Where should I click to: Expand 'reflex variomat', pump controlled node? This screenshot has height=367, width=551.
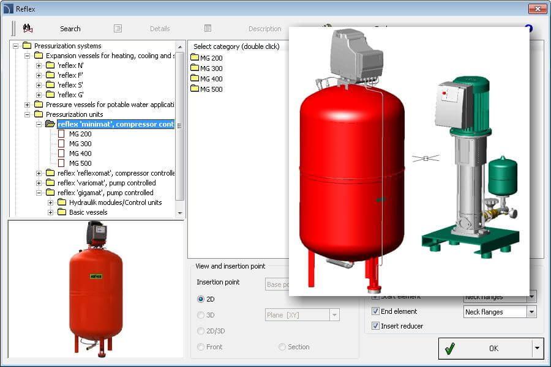(39, 183)
